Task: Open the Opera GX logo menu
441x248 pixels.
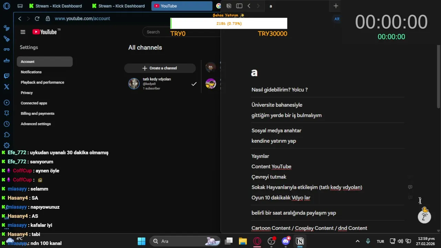Action: pos(7,6)
